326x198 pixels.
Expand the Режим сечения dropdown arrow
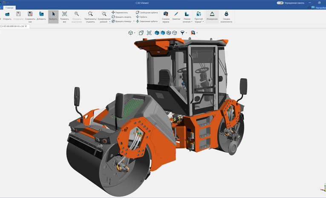pos(191,22)
